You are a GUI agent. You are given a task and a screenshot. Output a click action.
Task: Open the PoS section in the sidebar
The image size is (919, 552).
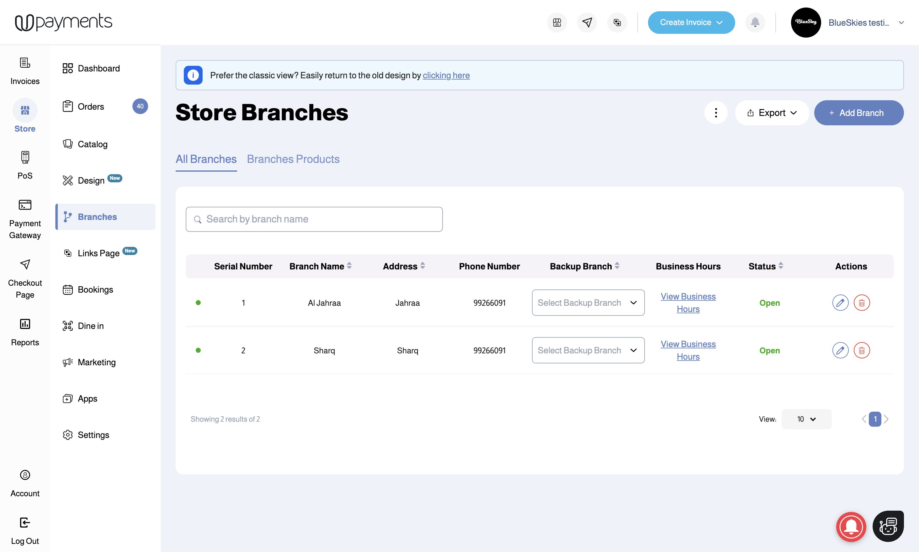[25, 165]
